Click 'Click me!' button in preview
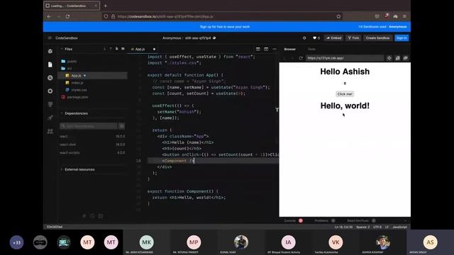The height and width of the screenshot is (255, 454). (x=345, y=94)
